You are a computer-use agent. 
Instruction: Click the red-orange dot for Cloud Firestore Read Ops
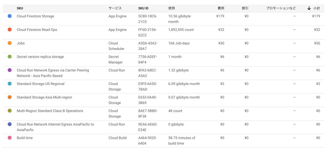10,29
